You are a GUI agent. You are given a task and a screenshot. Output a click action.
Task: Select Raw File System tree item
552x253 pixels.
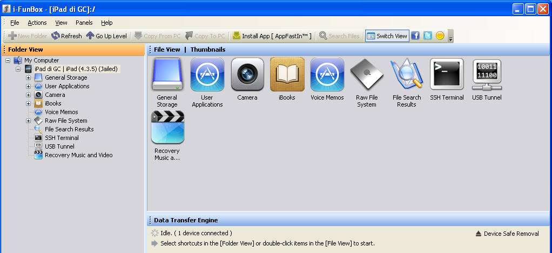pos(66,121)
